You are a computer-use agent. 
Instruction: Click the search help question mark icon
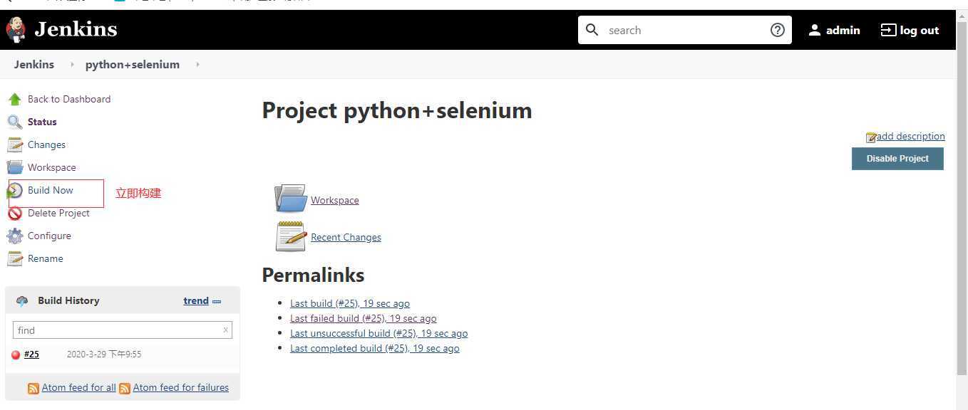pyautogui.click(x=778, y=30)
